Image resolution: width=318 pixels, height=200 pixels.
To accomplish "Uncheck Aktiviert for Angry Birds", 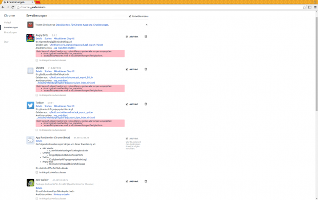I will point(127,37).
